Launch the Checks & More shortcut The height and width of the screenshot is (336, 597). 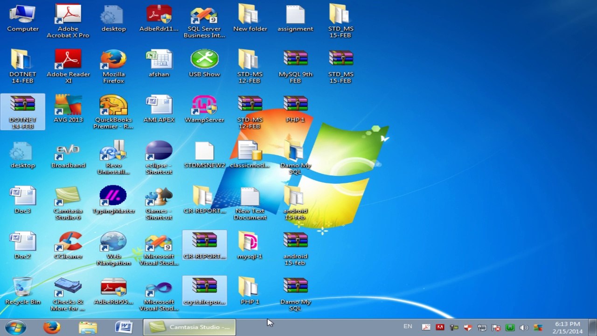68,294
